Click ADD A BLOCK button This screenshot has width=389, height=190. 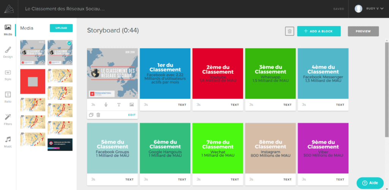(319, 31)
